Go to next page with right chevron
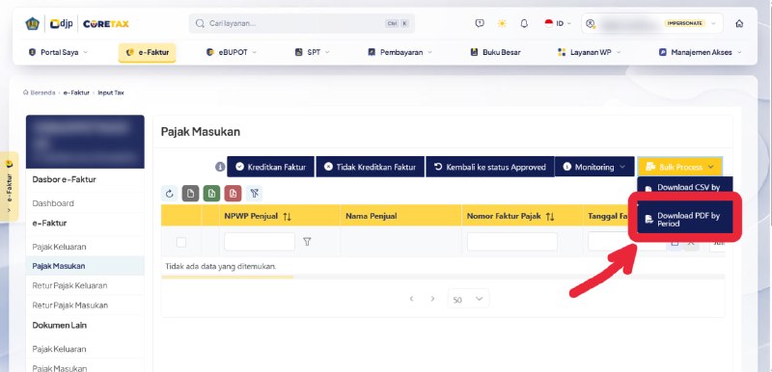This screenshot has width=772, height=372. (x=432, y=299)
